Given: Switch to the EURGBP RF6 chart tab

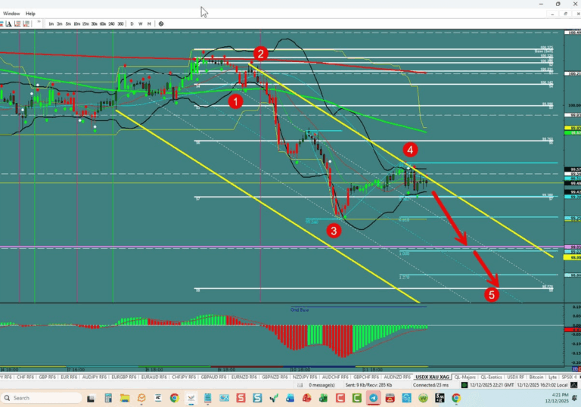Looking at the screenshot, I should point(124,377).
